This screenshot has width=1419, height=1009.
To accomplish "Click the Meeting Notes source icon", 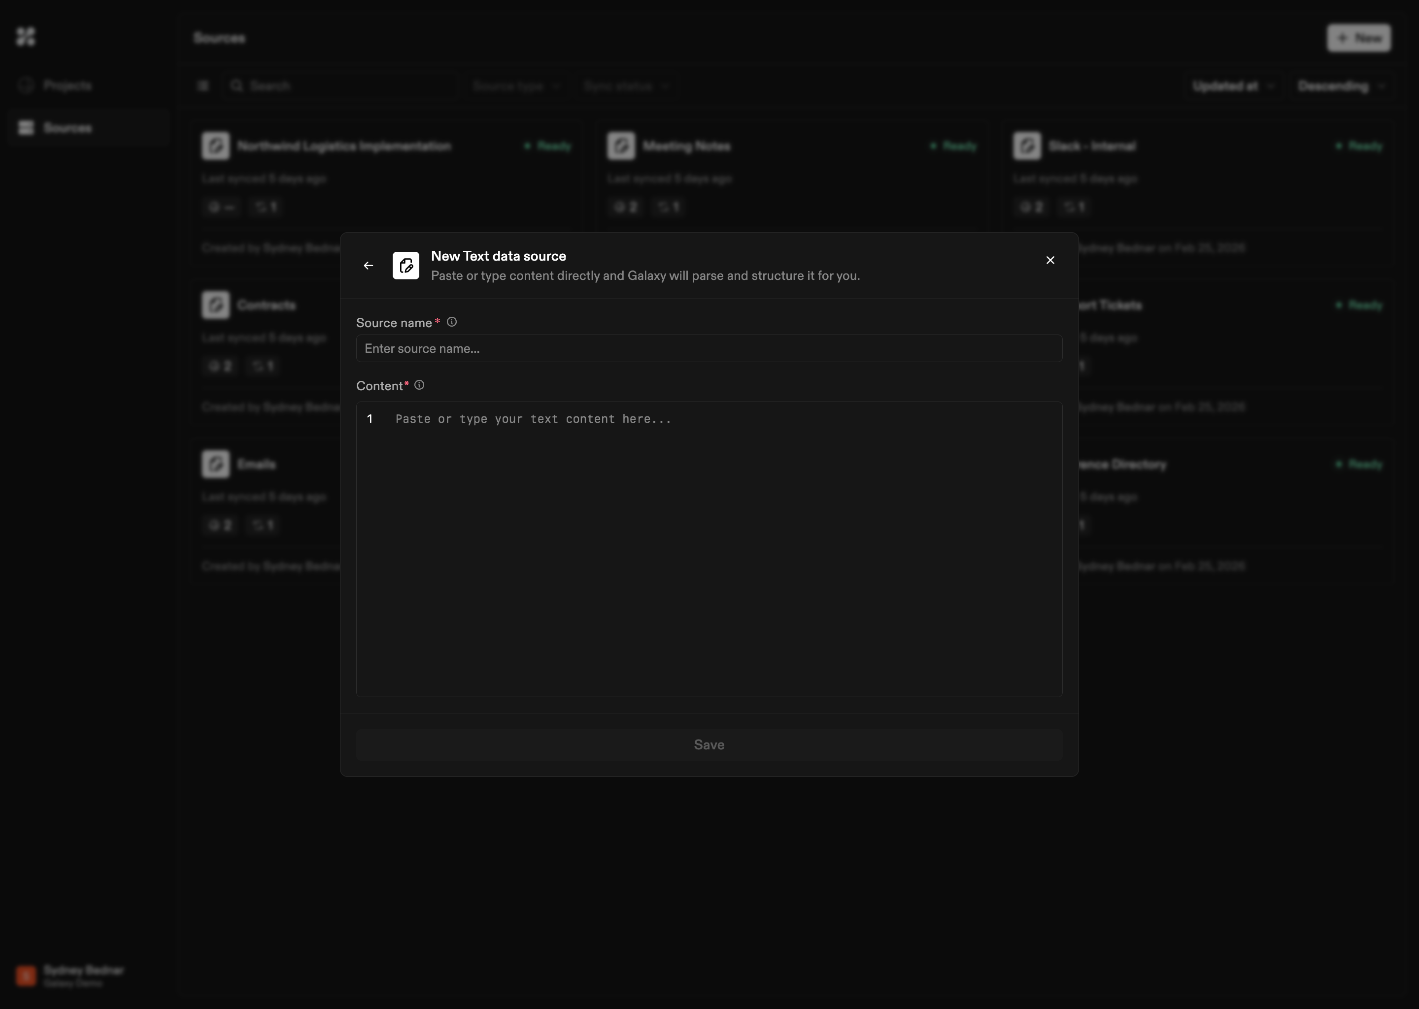I will tap(621, 146).
